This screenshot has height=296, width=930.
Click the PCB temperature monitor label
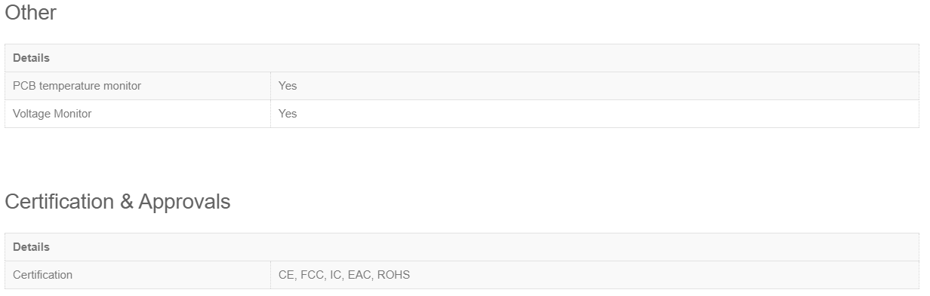(77, 86)
